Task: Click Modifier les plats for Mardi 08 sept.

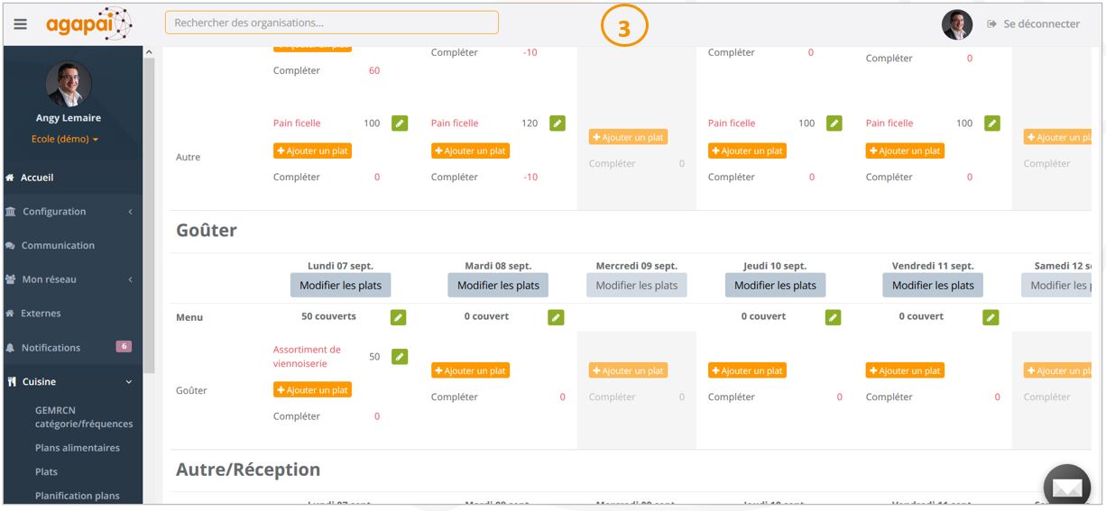Action: pos(498,286)
